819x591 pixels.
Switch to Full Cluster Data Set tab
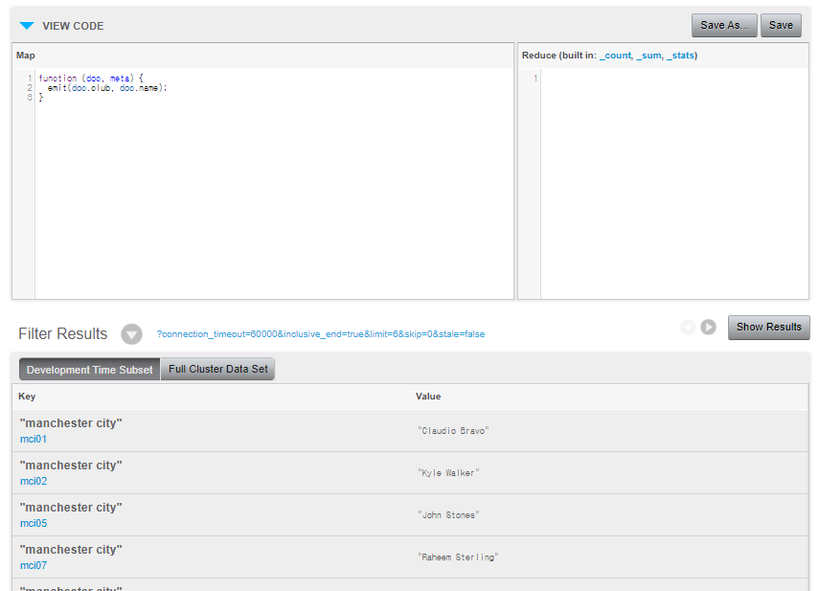217,369
